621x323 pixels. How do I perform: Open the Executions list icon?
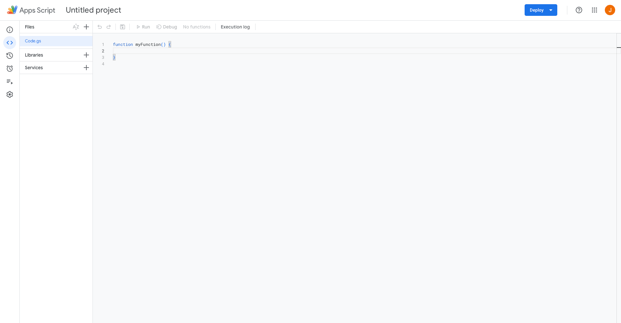coord(10,82)
